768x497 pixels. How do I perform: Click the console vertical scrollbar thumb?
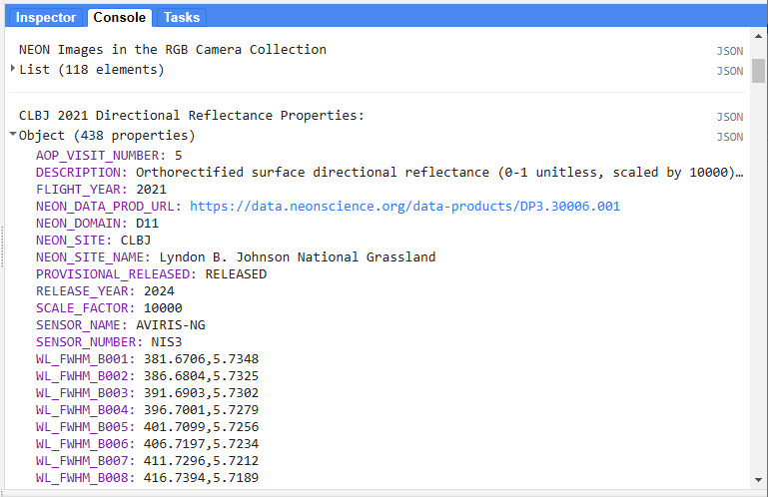click(x=758, y=71)
